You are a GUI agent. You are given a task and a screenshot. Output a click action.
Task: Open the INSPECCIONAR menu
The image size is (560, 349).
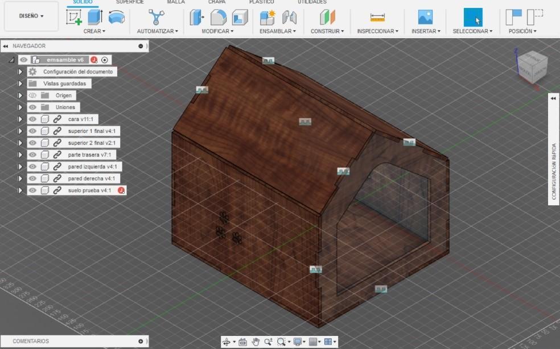[377, 31]
